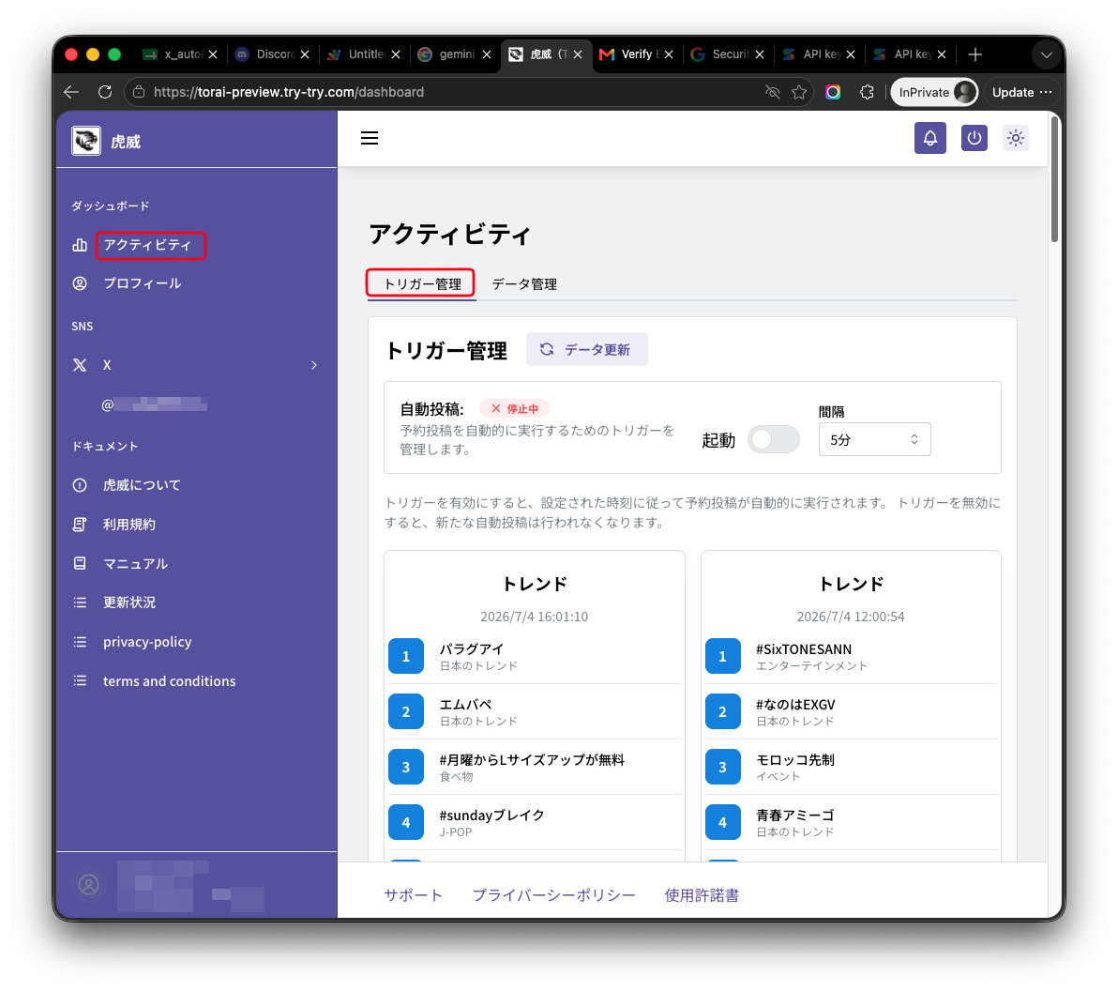Click rank 1 badge beside パラグアイ
The image size is (1118, 991).
click(x=406, y=656)
